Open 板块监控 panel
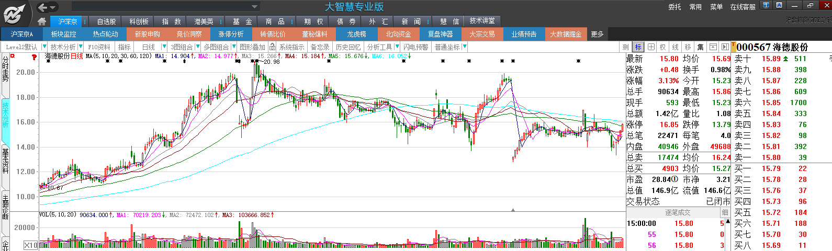Image resolution: width=832 pixels, height=251 pixels. (64, 34)
